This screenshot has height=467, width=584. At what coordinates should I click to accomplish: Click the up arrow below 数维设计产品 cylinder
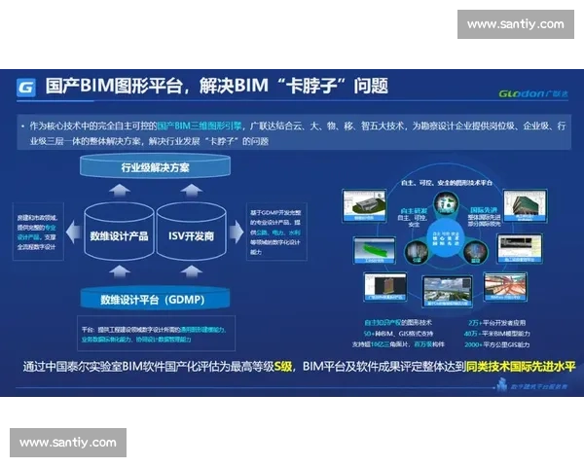pos(120,271)
